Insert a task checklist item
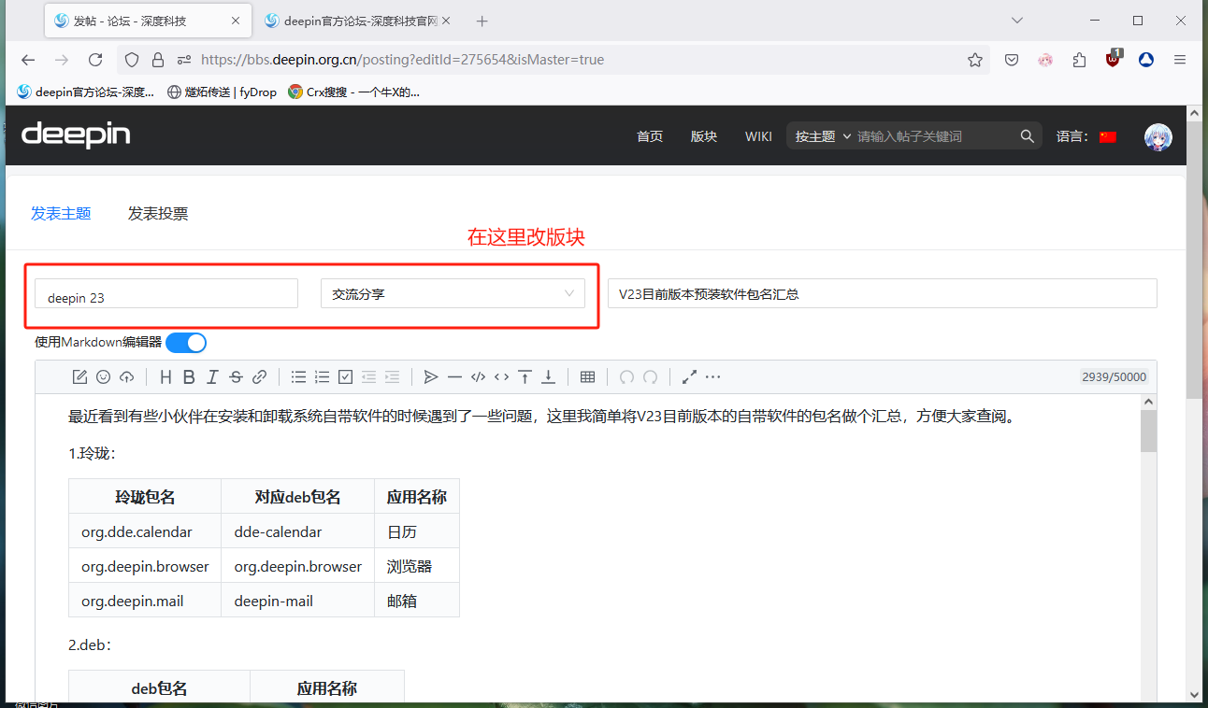The image size is (1208, 708). (x=345, y=377)
